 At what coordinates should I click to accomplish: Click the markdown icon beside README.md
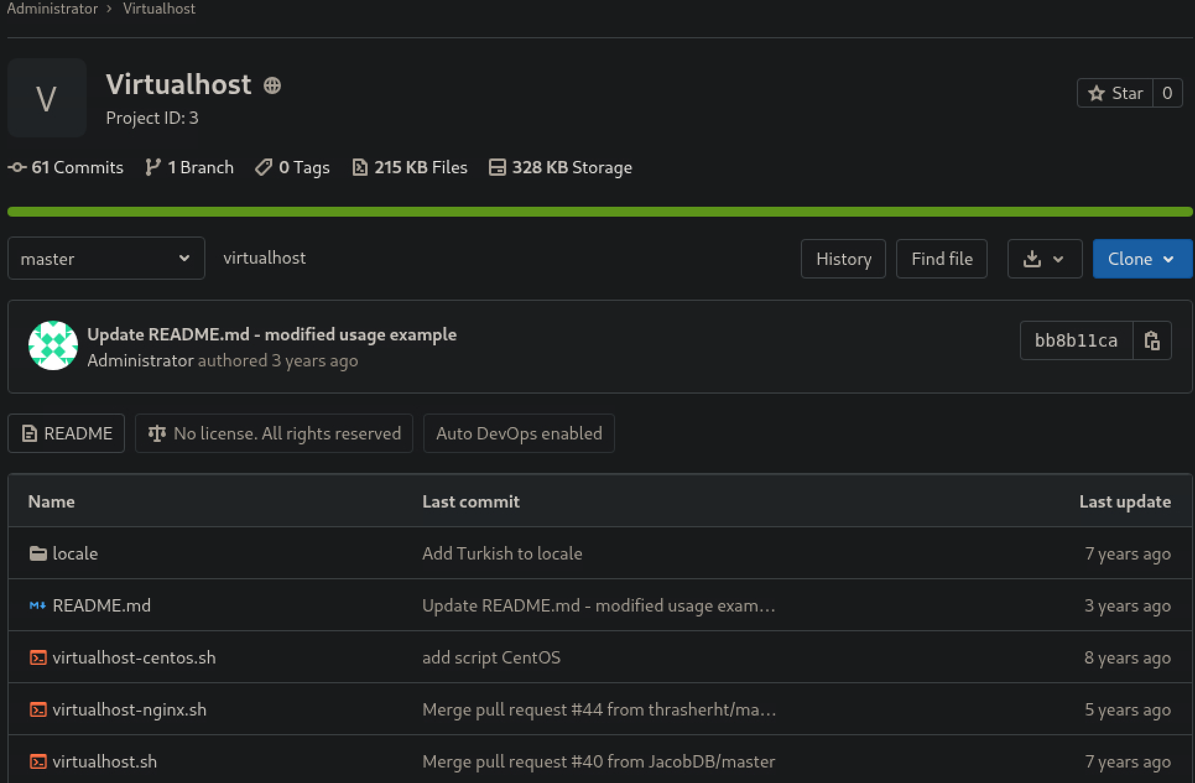(x=38, y=605)
